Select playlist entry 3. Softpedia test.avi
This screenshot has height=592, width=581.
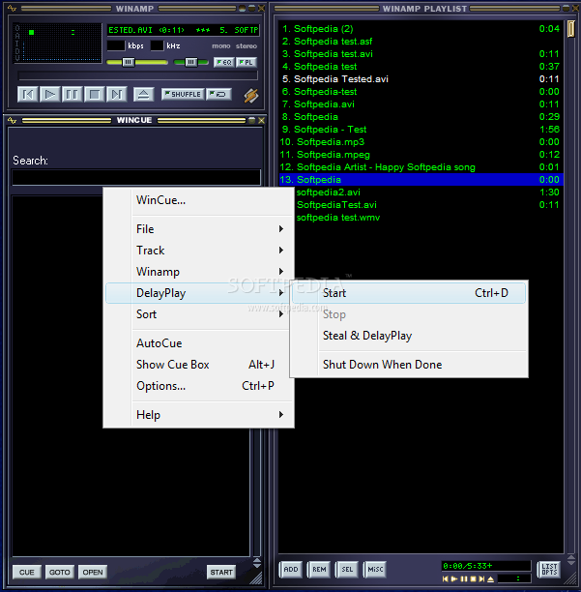[x=421, y=54]
